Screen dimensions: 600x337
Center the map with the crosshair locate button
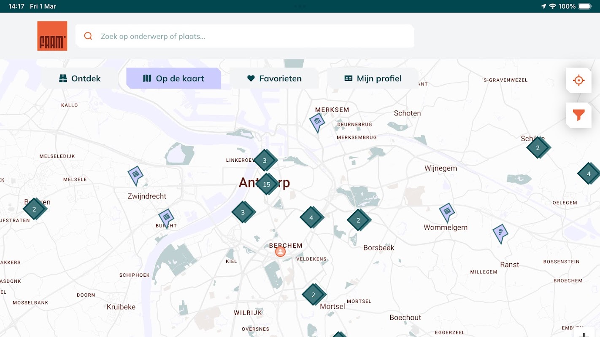(x=578, y=80)
